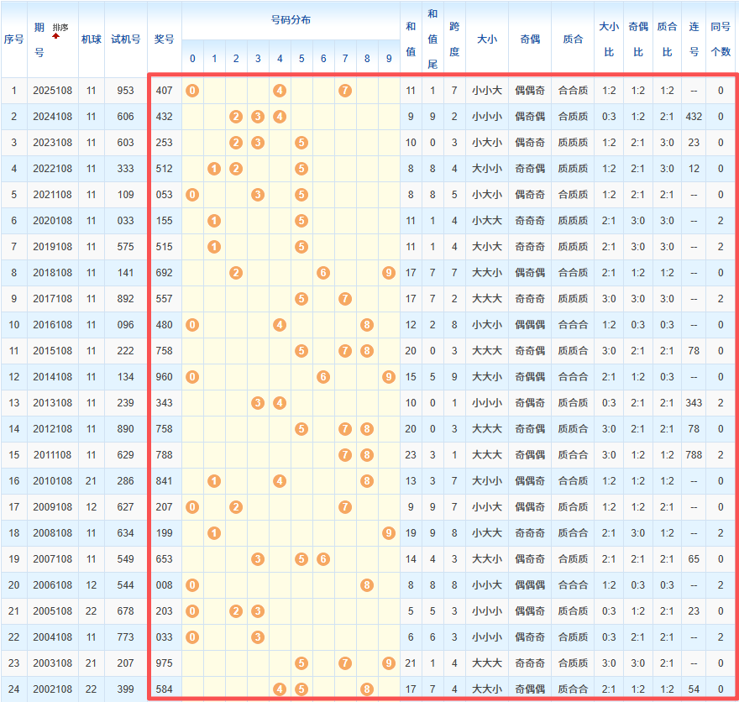
Task: Select period number 2025108 cell
Action: (x=53, y=90)
